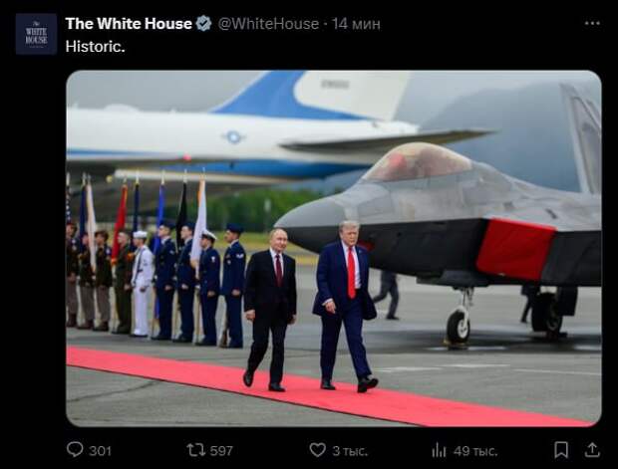
Task: Open view analytics bar chart icon
Action: pos(439,450)
